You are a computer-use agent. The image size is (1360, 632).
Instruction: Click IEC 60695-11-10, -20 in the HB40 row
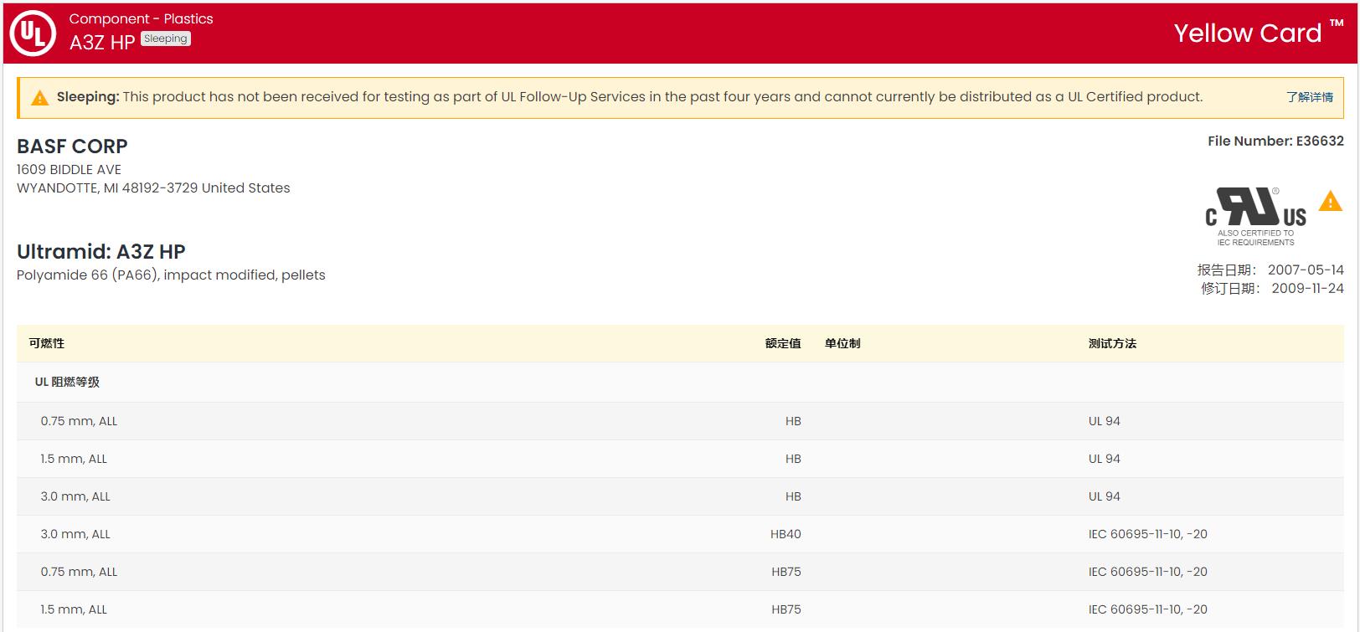pyautogui.click(x=1147, y=534)
